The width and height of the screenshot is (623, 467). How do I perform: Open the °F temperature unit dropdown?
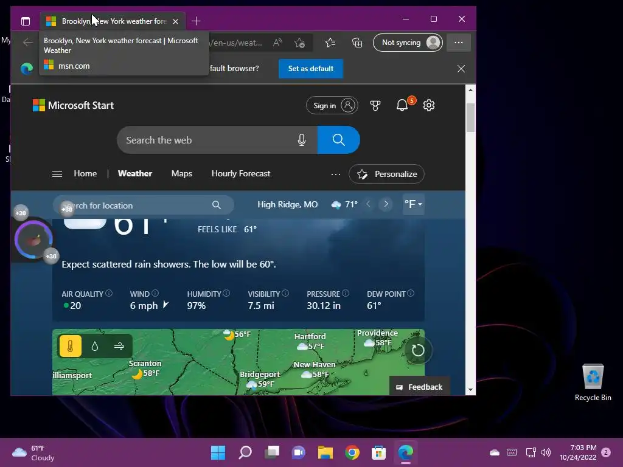(413, 204)
